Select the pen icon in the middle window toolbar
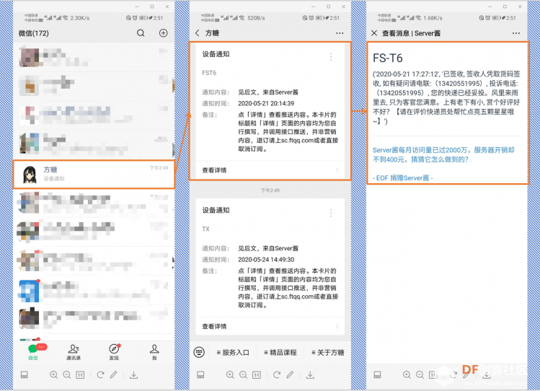This screenshot has width=540, height=391. click(x=290, y=375)
